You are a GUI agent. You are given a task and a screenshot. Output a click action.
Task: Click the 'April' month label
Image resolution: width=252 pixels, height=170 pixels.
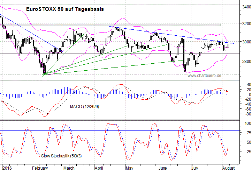pyautogui.click(x=99, y=168)
